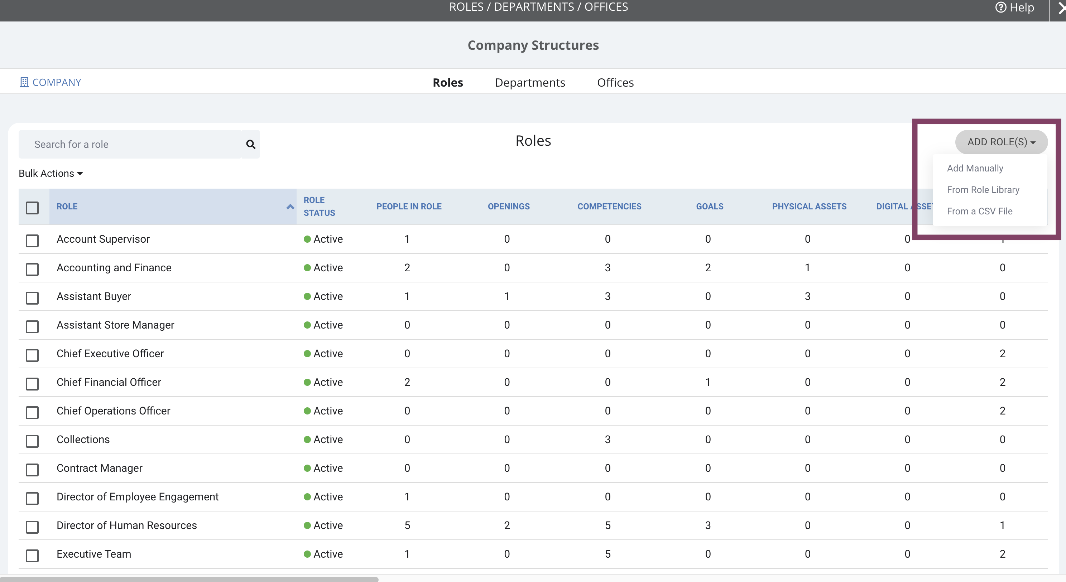Viewport: 1066px width, 582px height.
Task: Click the ROLES / DEPARTMENTS / OFFICES header
Action: click(x=538, y=6)
